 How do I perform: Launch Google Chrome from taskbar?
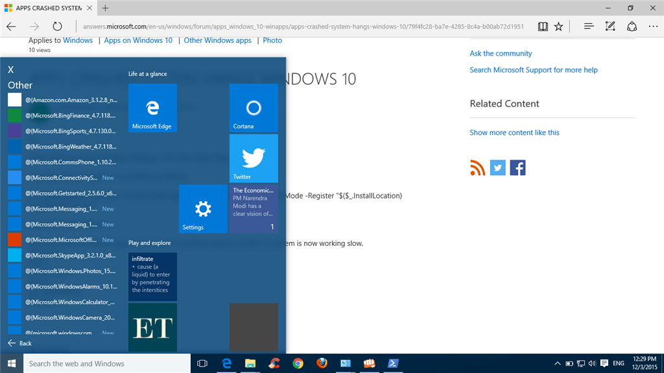[x=298, y=364]
